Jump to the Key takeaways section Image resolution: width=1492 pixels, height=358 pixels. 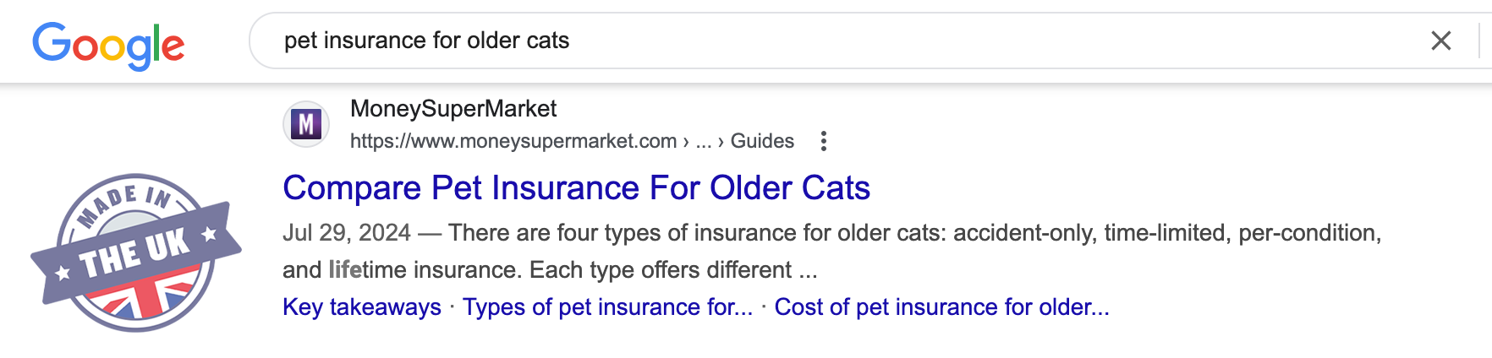point(362,307)
